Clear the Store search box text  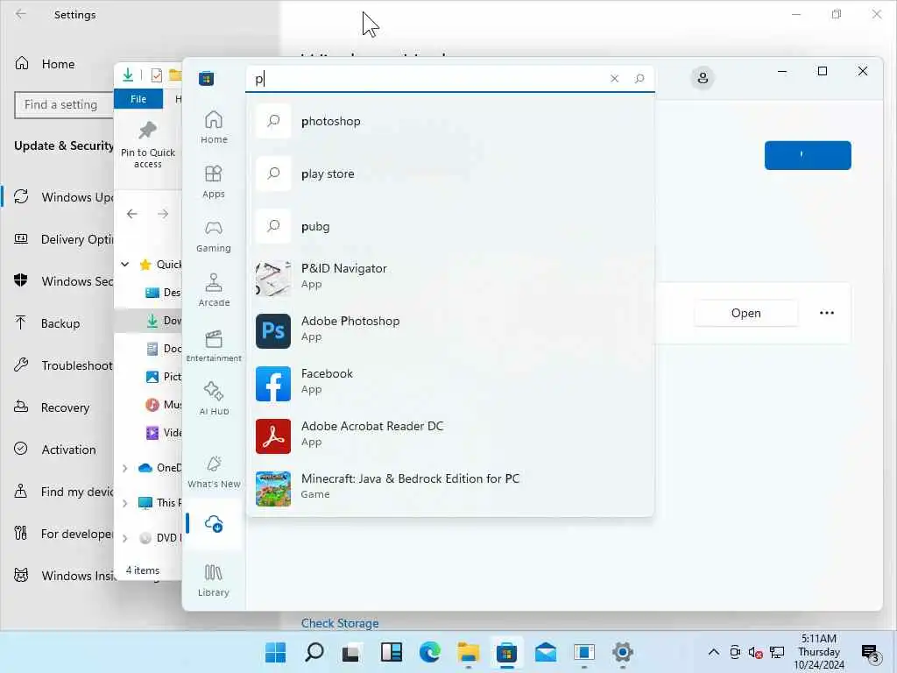[x=614, y=78]
